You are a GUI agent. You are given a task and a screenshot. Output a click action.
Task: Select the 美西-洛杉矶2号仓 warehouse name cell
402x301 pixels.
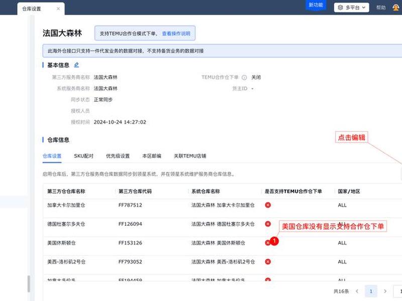click(x=66, y=262)
